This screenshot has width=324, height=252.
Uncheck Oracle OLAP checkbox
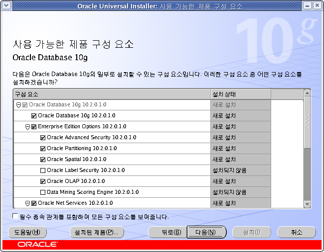[x=43, y=181]
